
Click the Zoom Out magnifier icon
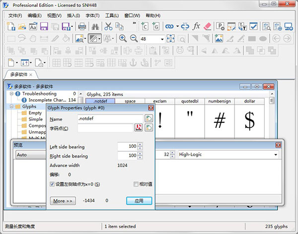[x=133, y=39]
